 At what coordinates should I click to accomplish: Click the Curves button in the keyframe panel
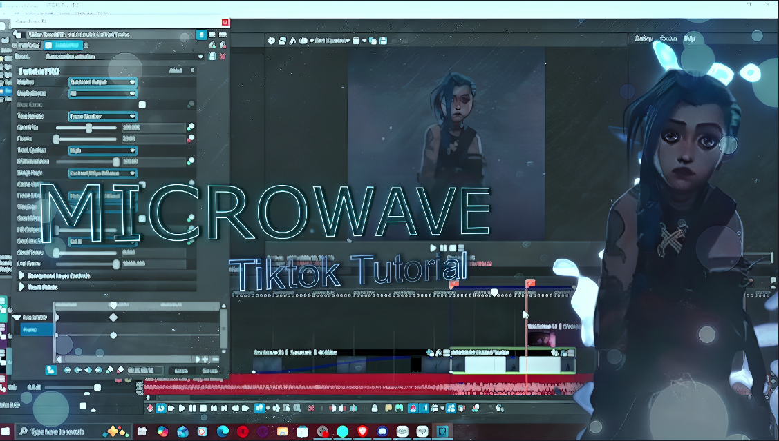point(209,371)
